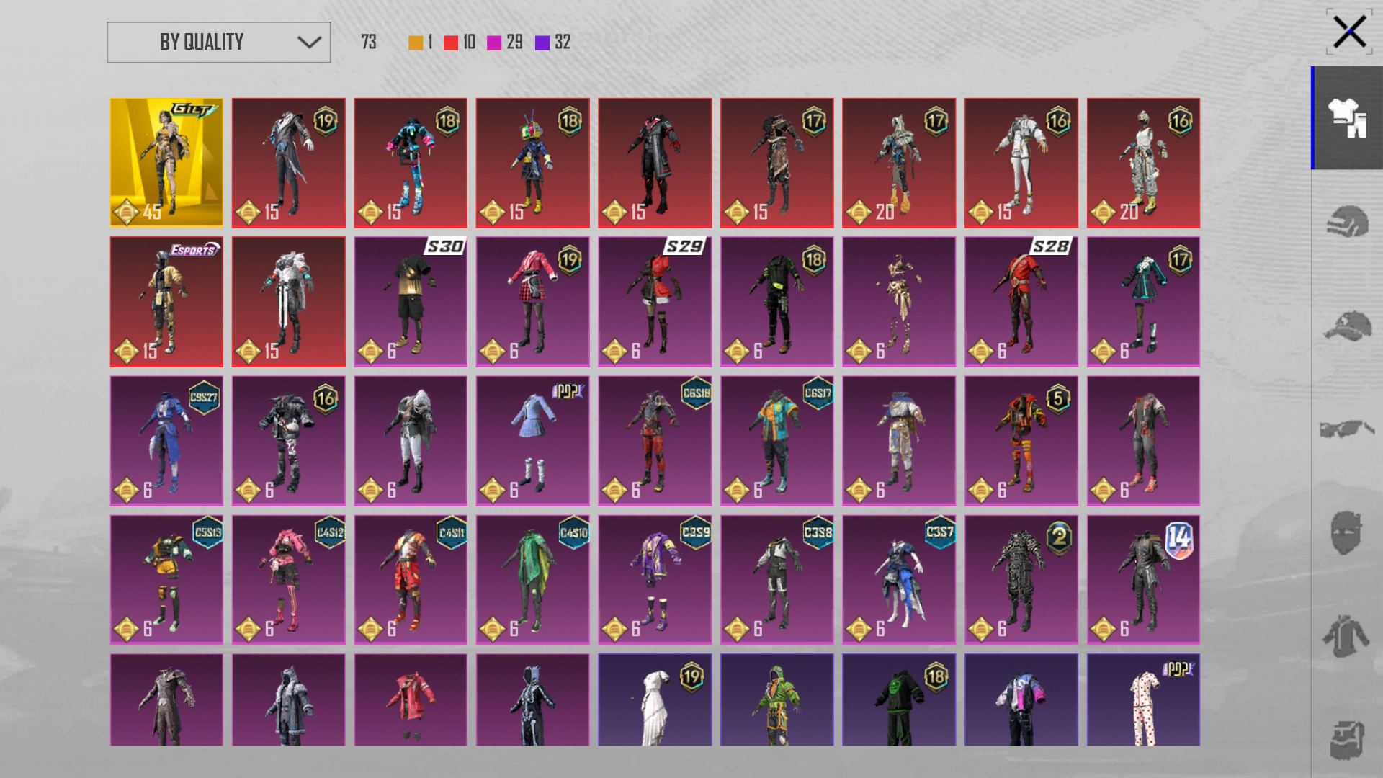The height and width of the screenshot is (778, 1383).
Task: Select the C9S27 blue outfit
Action: (x=166, y=441)
